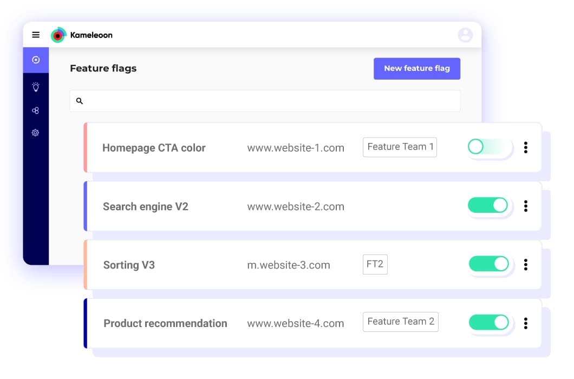Select the Search engine V2 title
The width and height of the screenshot is (574, 379).
point(145,206)
